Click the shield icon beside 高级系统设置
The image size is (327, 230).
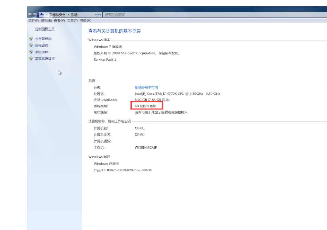pos(31,59)
